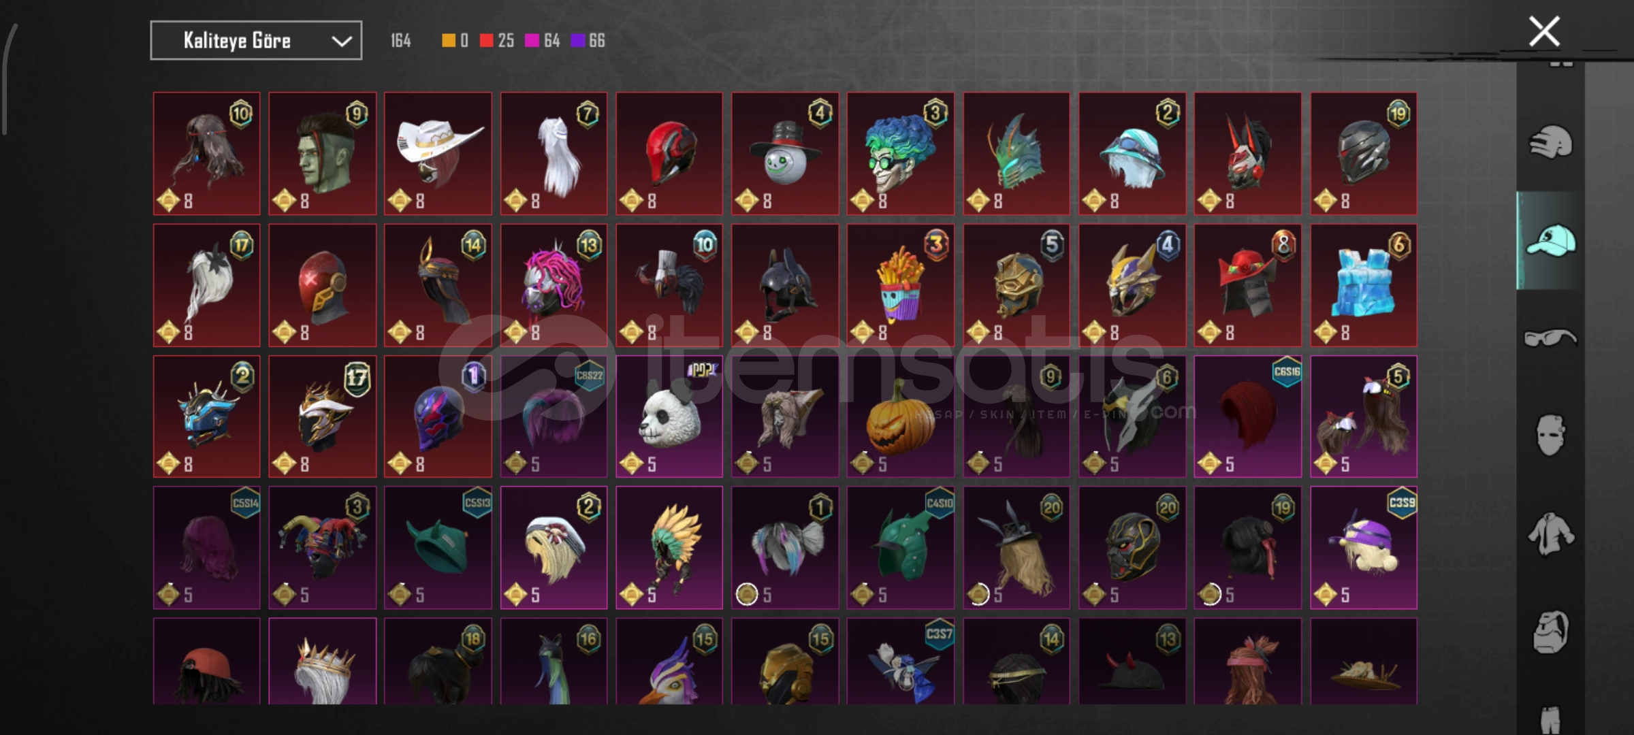Screen dimensions: 1634x735
Task: Open the sunglasses category icon
Action: coord(1550,338)
